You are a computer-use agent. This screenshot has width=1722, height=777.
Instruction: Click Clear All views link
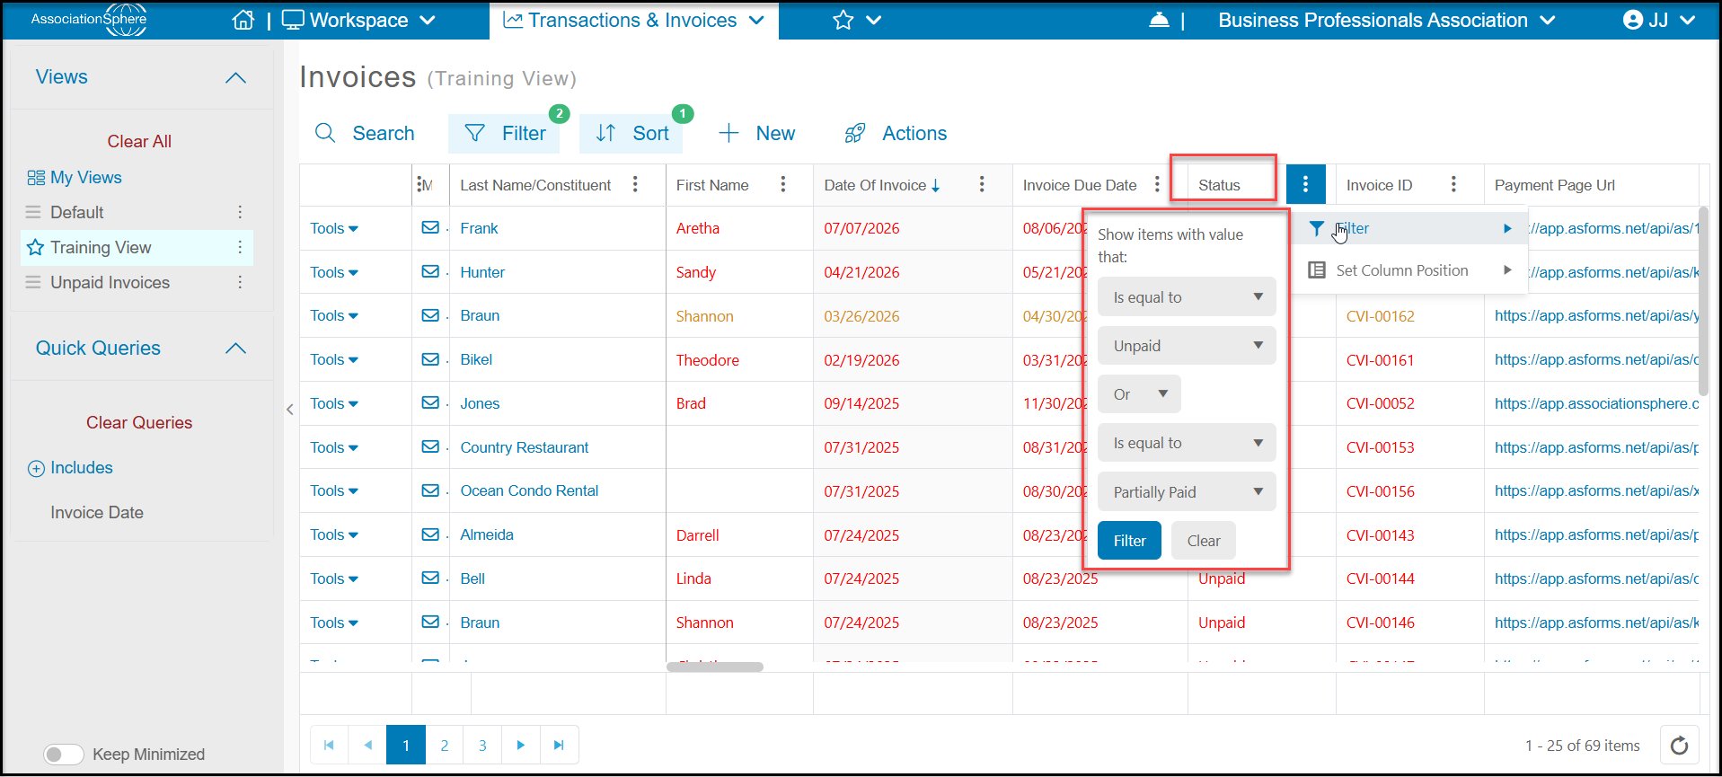(x=139, y=141)
